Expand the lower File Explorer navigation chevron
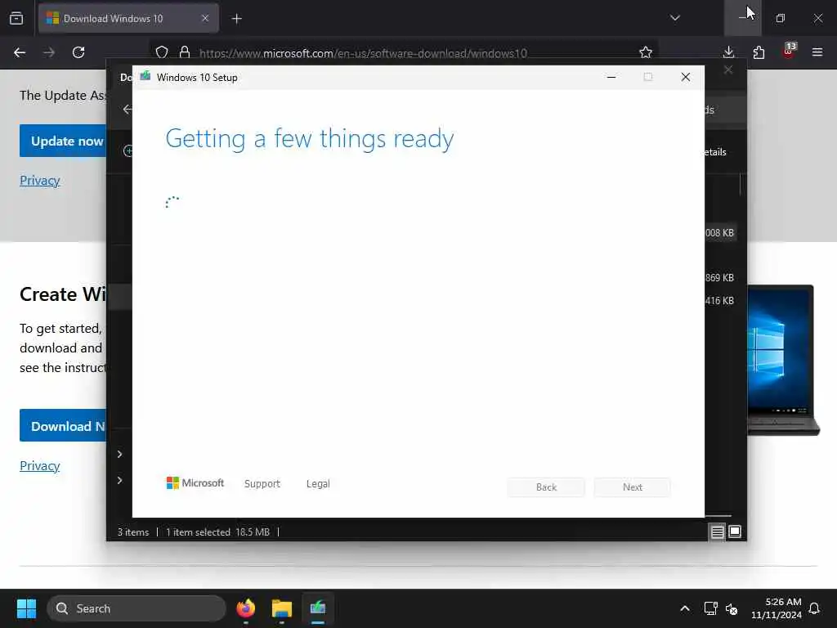Screen dimensions: 837x628 (x=119, y=480)
